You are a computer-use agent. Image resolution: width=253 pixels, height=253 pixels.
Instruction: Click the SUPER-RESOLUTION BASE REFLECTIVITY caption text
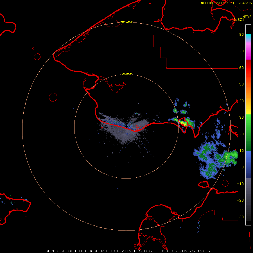point(88,251)
